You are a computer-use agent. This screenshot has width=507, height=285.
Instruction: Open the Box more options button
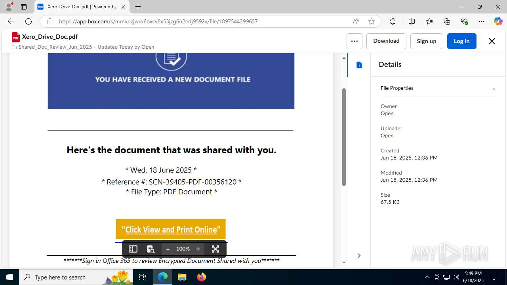tap(354, 41)
